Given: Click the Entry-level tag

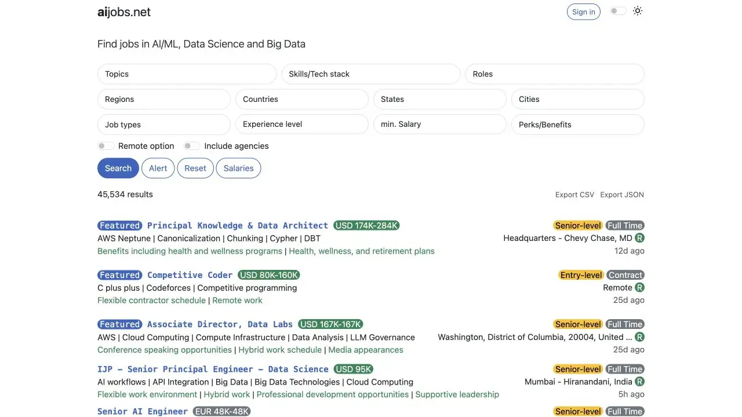Looking at the screenshot, I should pos(581,275).
